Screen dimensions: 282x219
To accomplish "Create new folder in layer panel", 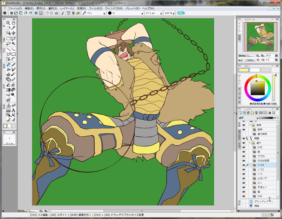I will [253, 113].
